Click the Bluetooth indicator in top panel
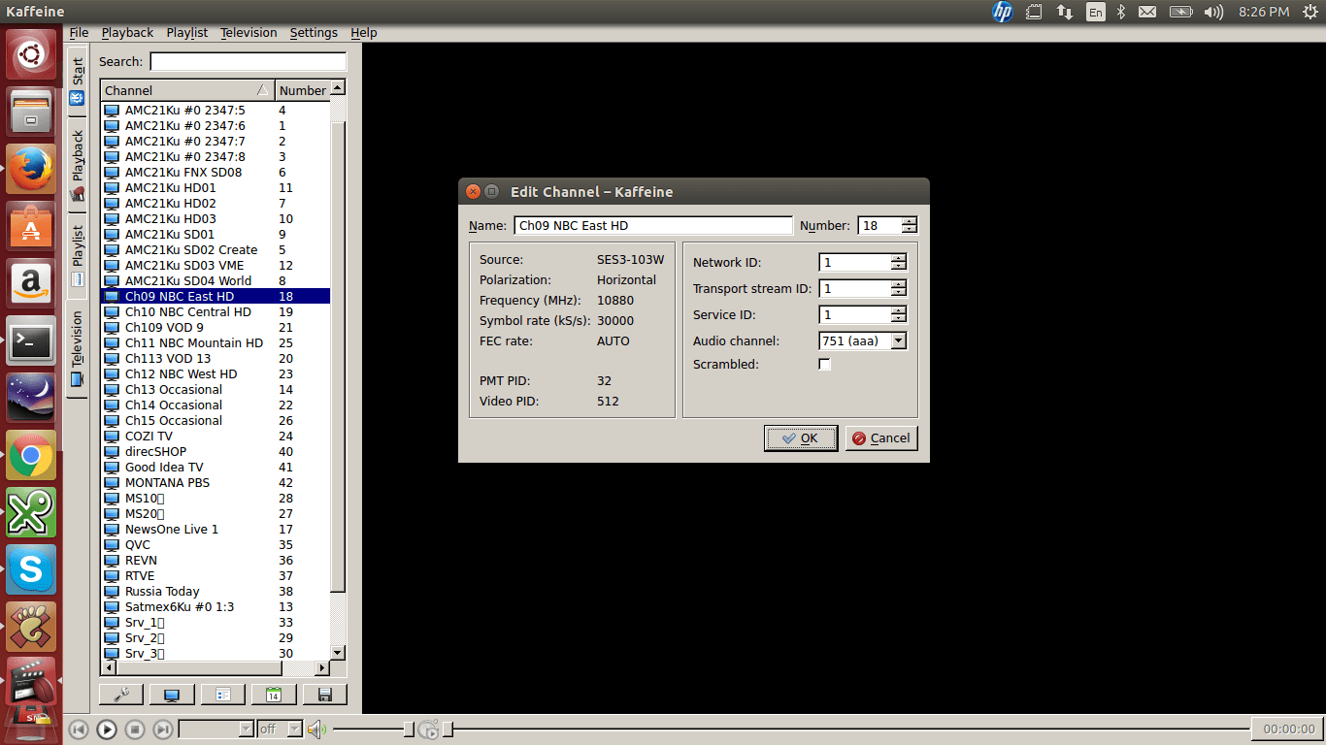 pyautogui.click(x=1121, y=13)
